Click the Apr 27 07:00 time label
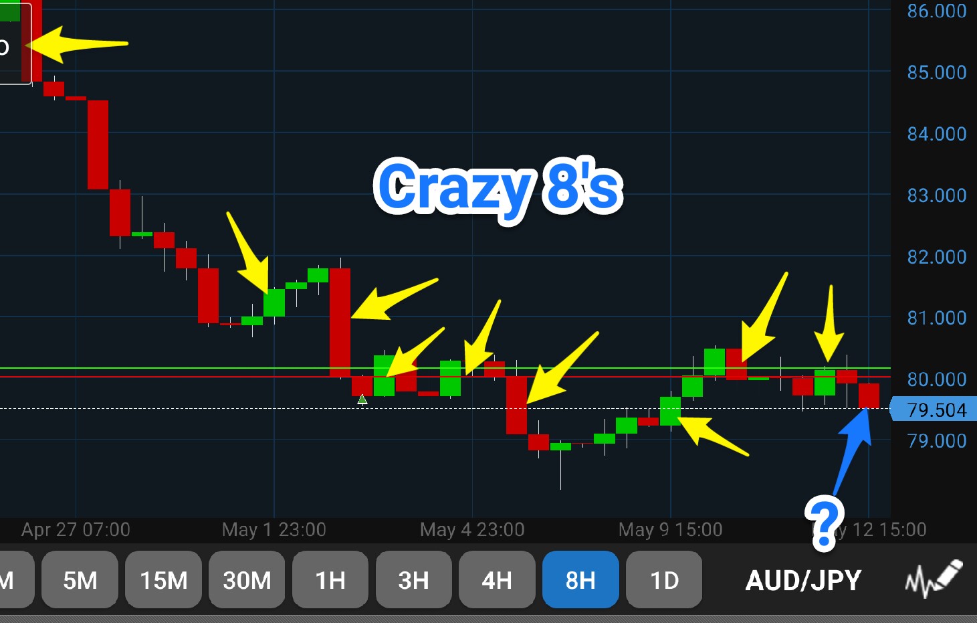 [x=76, y=530]
